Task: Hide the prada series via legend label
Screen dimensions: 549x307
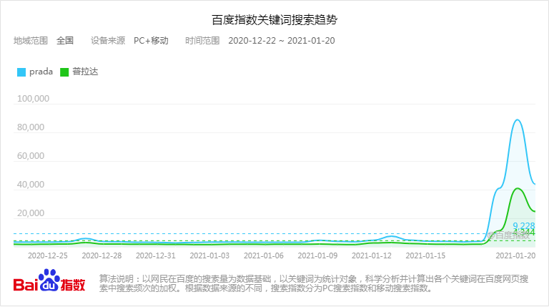Action: click(41, 72)
